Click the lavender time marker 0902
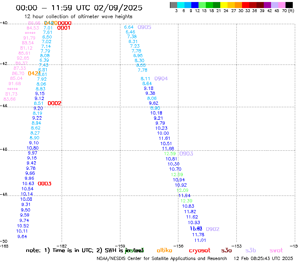Screen dimensions: 298x262 [213, 229]
